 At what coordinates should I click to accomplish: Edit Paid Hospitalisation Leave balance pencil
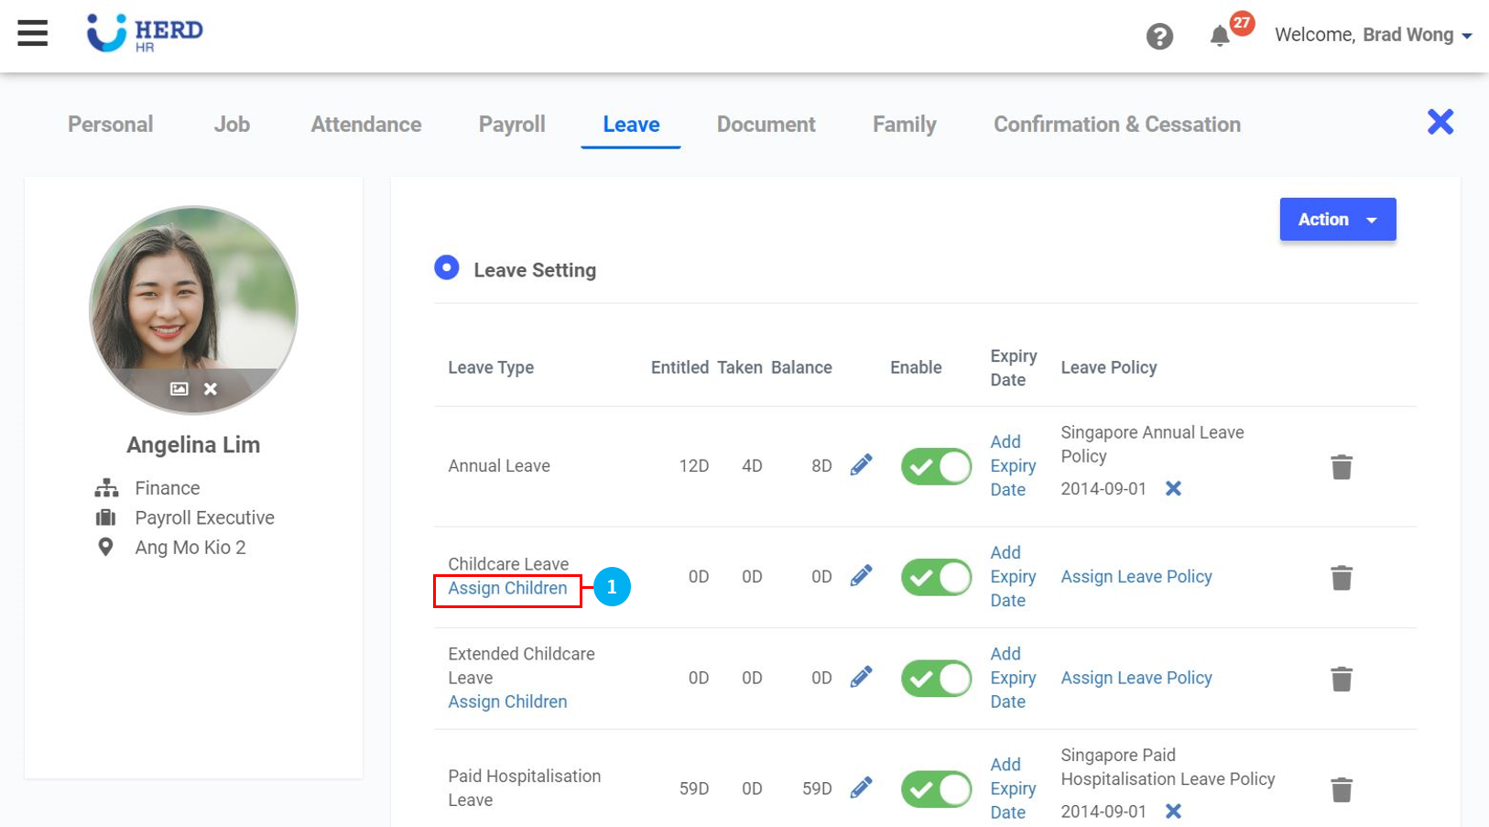click(x=861, y=788)
